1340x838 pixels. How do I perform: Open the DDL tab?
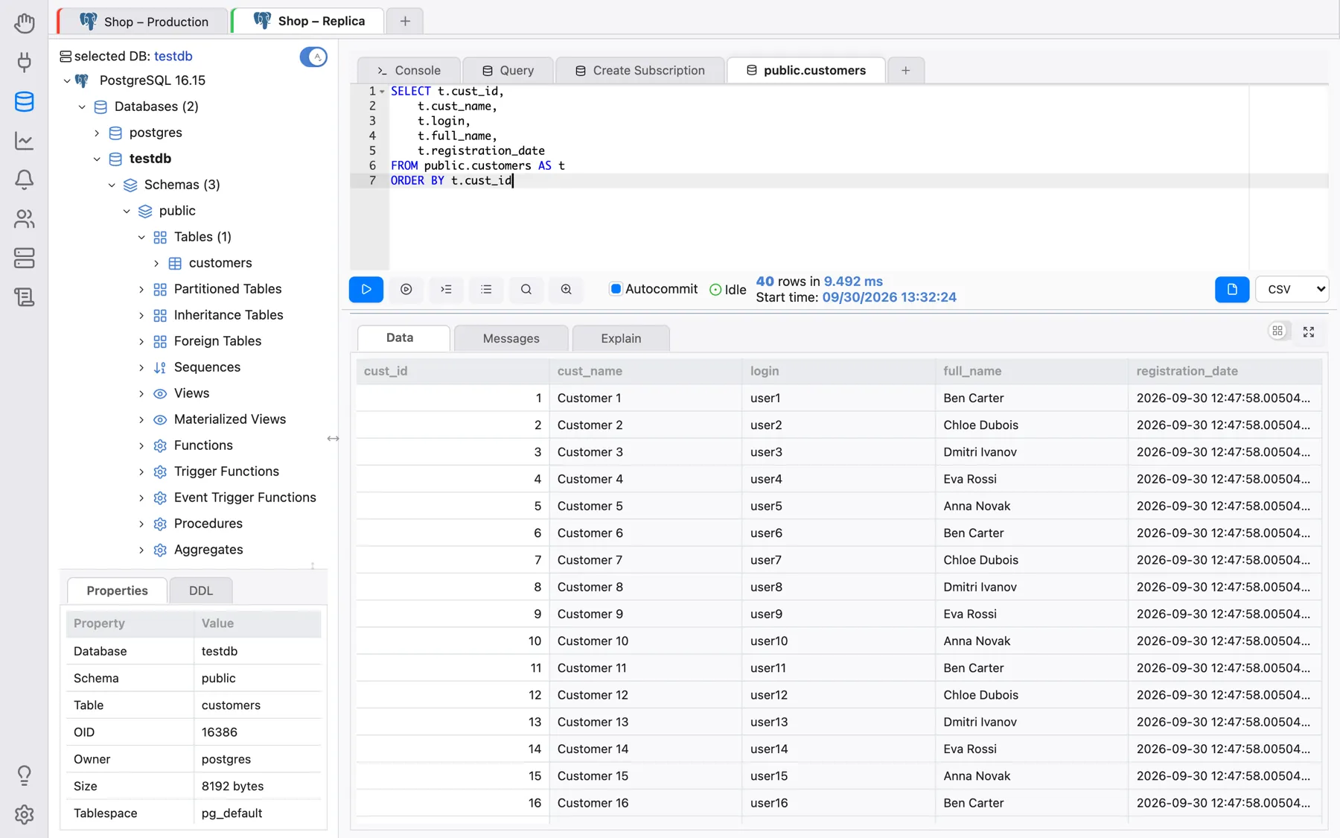tap(201, 591)
